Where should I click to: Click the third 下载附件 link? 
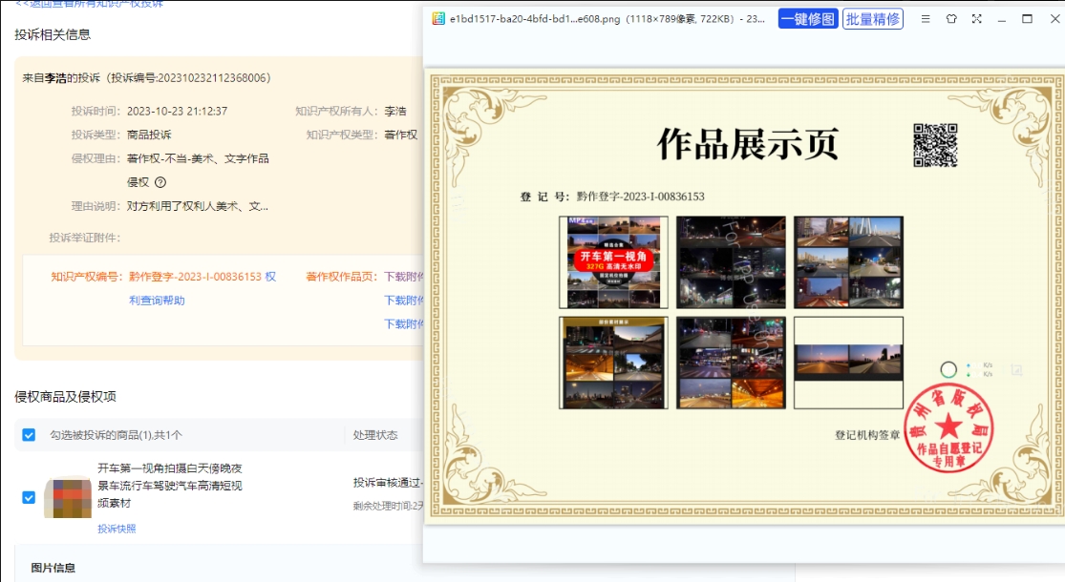[404, 324]
